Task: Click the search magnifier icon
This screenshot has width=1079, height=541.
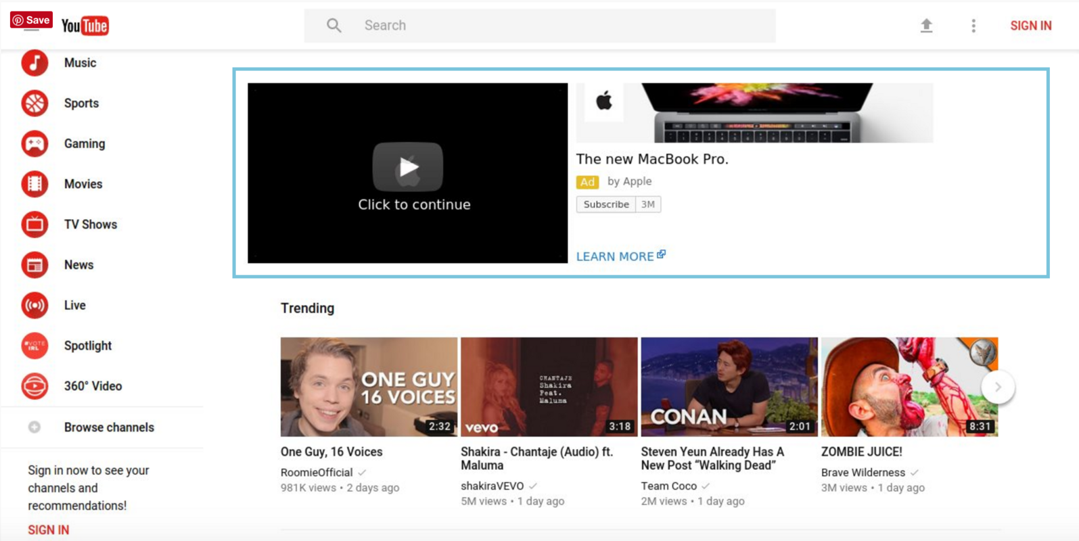Action: pos(334,26)
